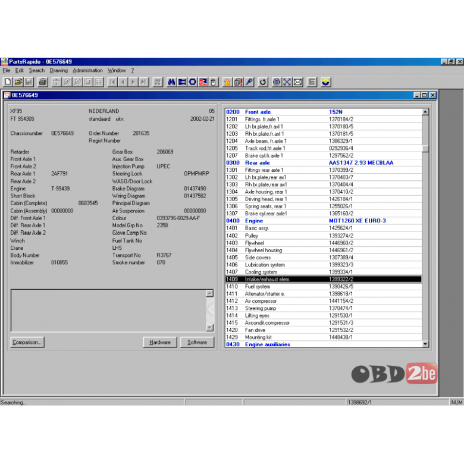Open the Administration menu
This screenshot has width=464, height=464.
pyautogui.click(x=87, y=70)
